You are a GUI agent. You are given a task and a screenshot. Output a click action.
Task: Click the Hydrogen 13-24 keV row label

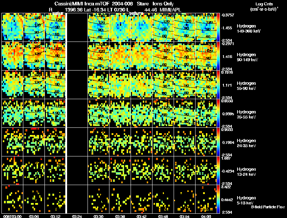pos(246,172)
